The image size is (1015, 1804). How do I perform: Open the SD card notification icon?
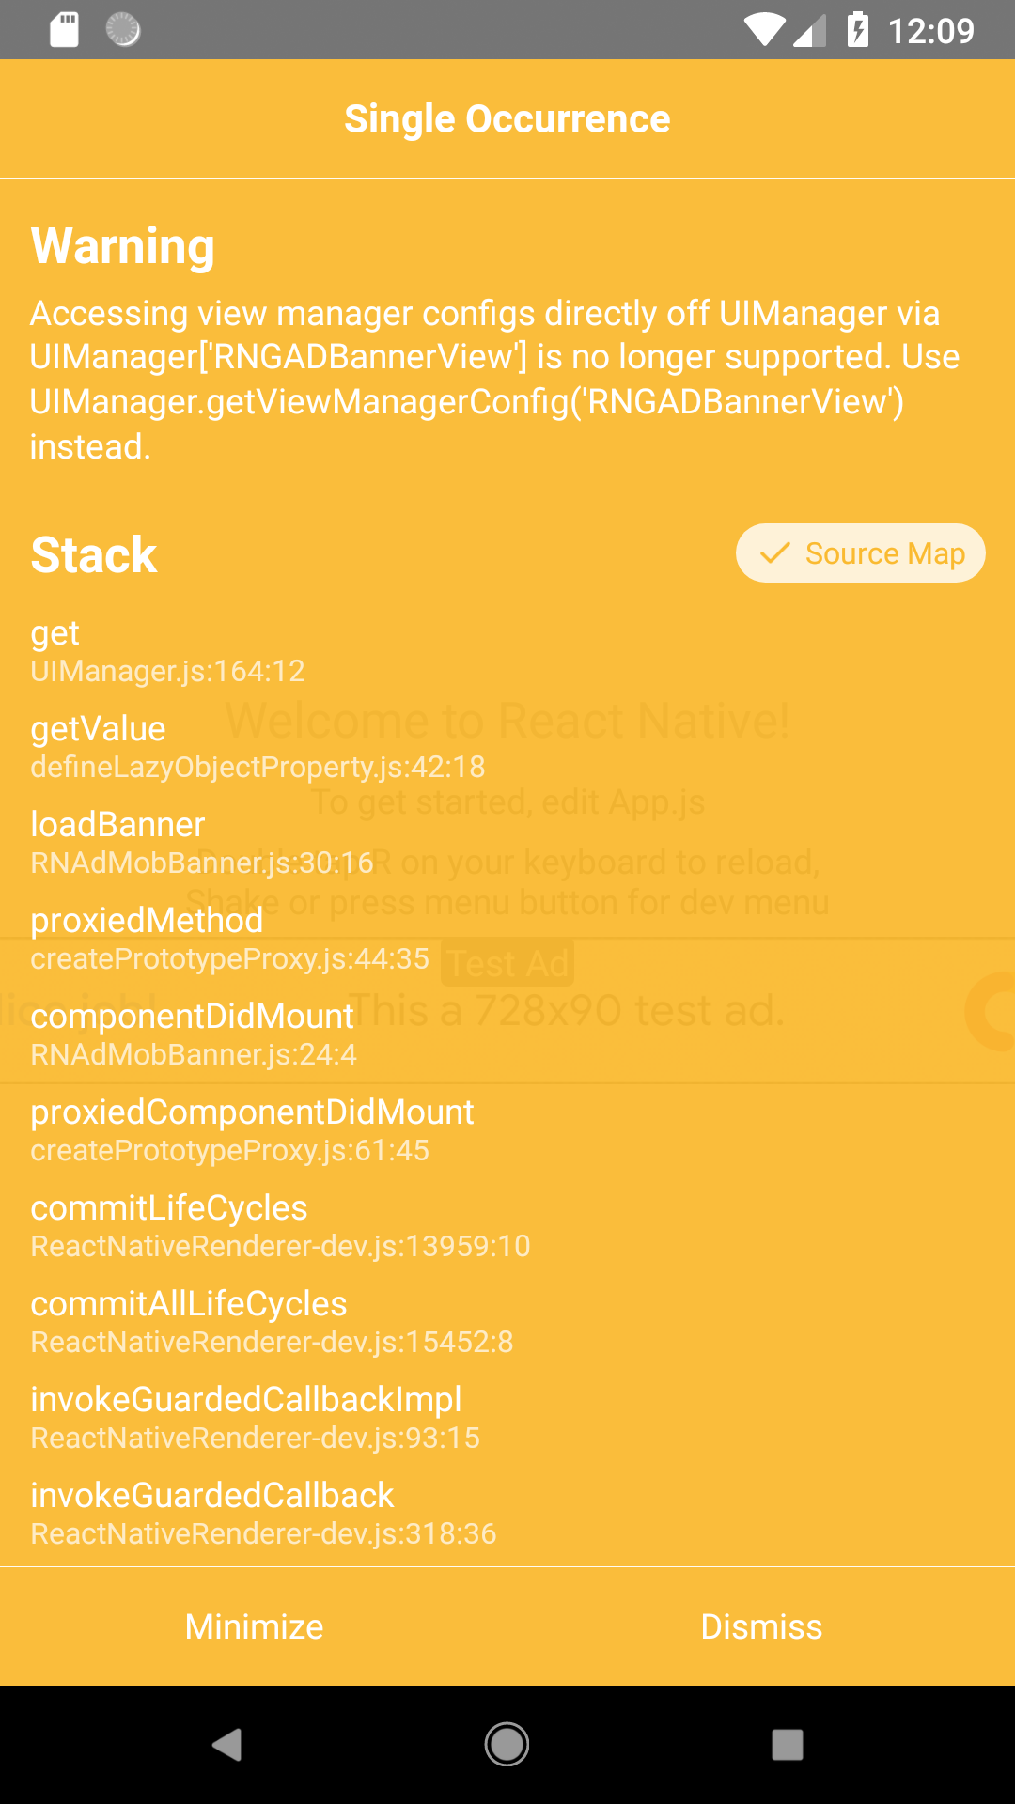coord(64,29)
